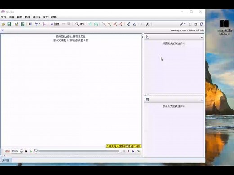Click the open folder with magnifier icon

17,24
